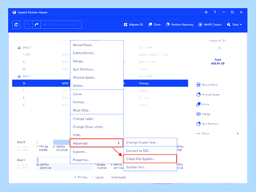The image size is (256, 192).
Task: Click the refresh disk icon in toolbar
Action: 16,25
